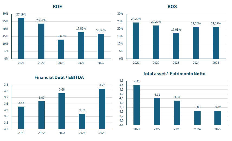Image resolution: width=232 pixels, height=141 pixels.
Task: Select the Total asset bar labeled 4,05
Action: 177,113
